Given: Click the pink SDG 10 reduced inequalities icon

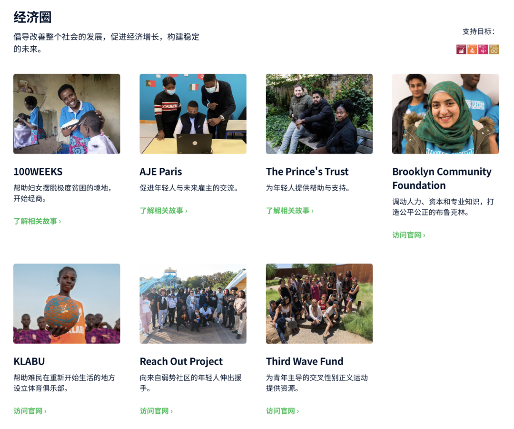Looking at the screenshot, I should coord(483,50).
